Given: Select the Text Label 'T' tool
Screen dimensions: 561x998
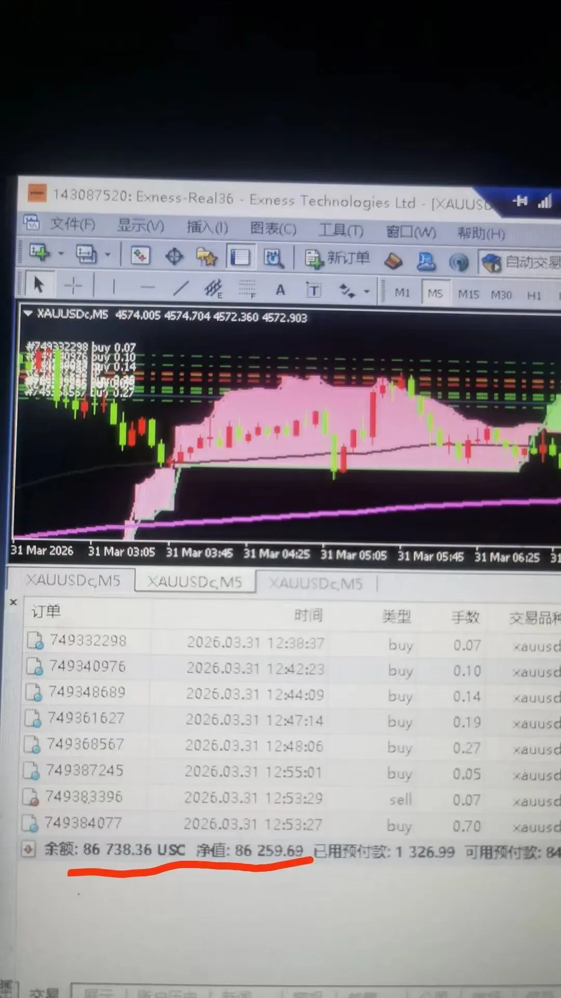Looking at the screenshot, I should click(x=314, y=291).
